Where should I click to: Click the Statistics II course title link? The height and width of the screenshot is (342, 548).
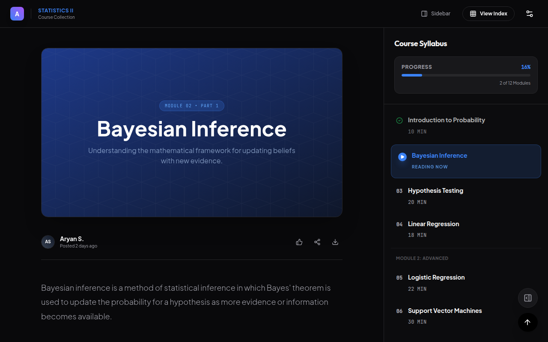[56, 11]
